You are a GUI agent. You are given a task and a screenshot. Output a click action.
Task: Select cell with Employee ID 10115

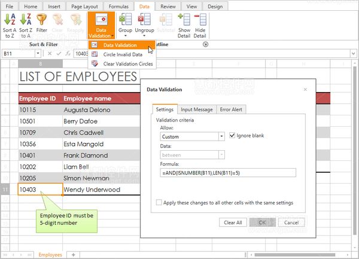click(40, 109)
